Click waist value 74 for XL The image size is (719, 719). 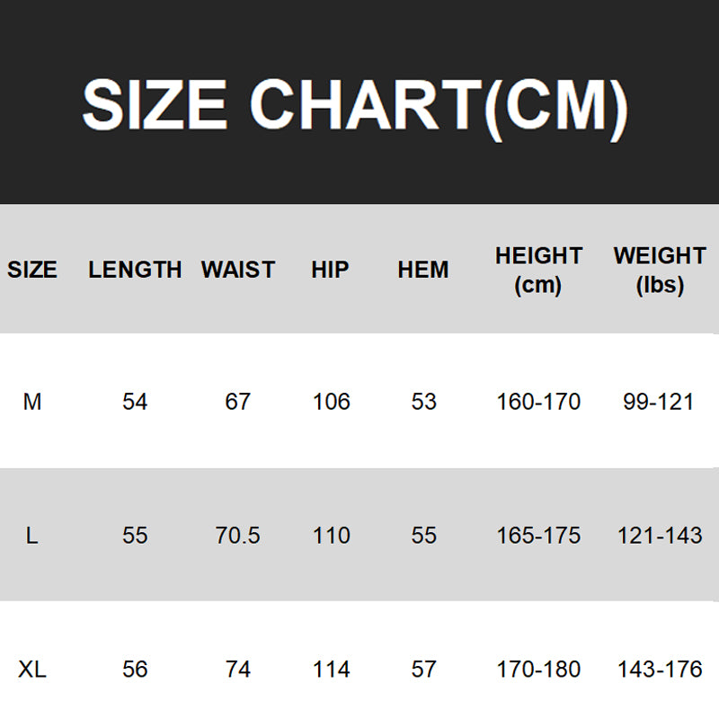coord(238,670)
